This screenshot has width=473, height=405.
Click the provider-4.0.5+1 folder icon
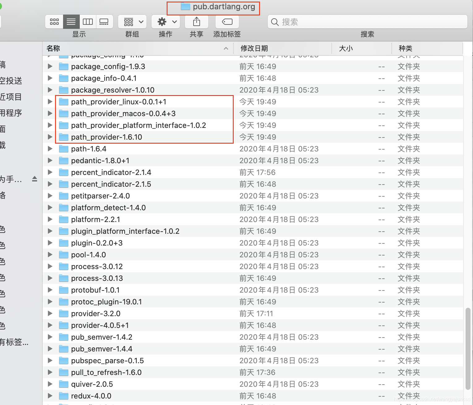click(64, 325)
